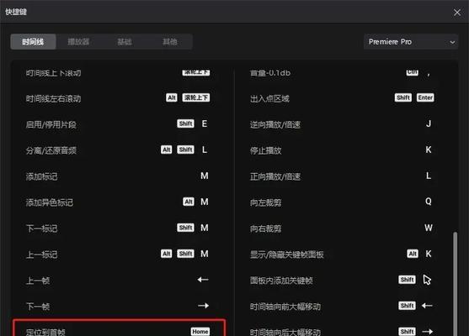
Task: Open the Premiere Pro preset dropdown
Action: pyautogui.click(x=411, y=42)
